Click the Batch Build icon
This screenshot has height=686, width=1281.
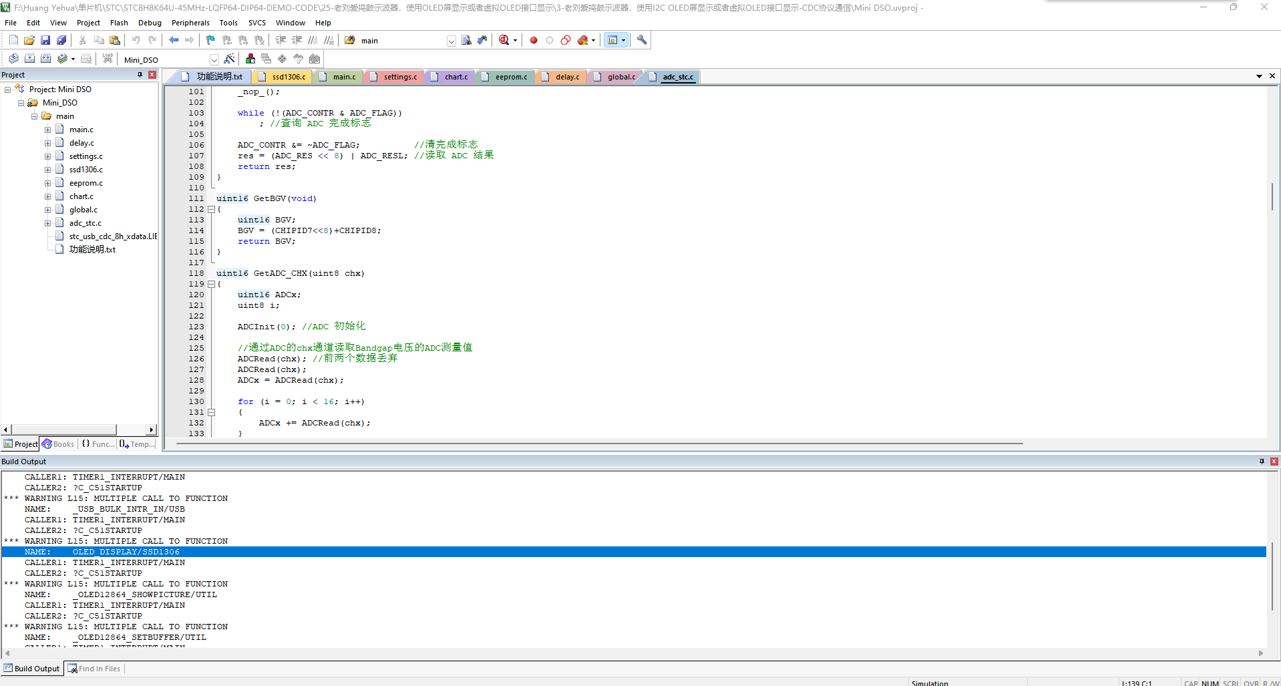pos(62,59)
